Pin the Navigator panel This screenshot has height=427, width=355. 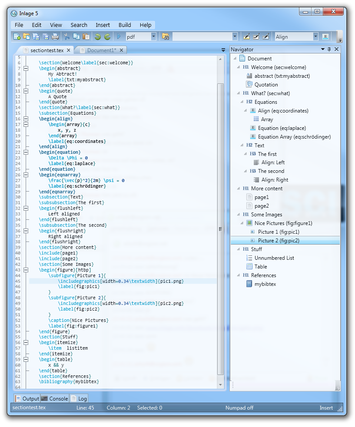click(x=329, y=49)
